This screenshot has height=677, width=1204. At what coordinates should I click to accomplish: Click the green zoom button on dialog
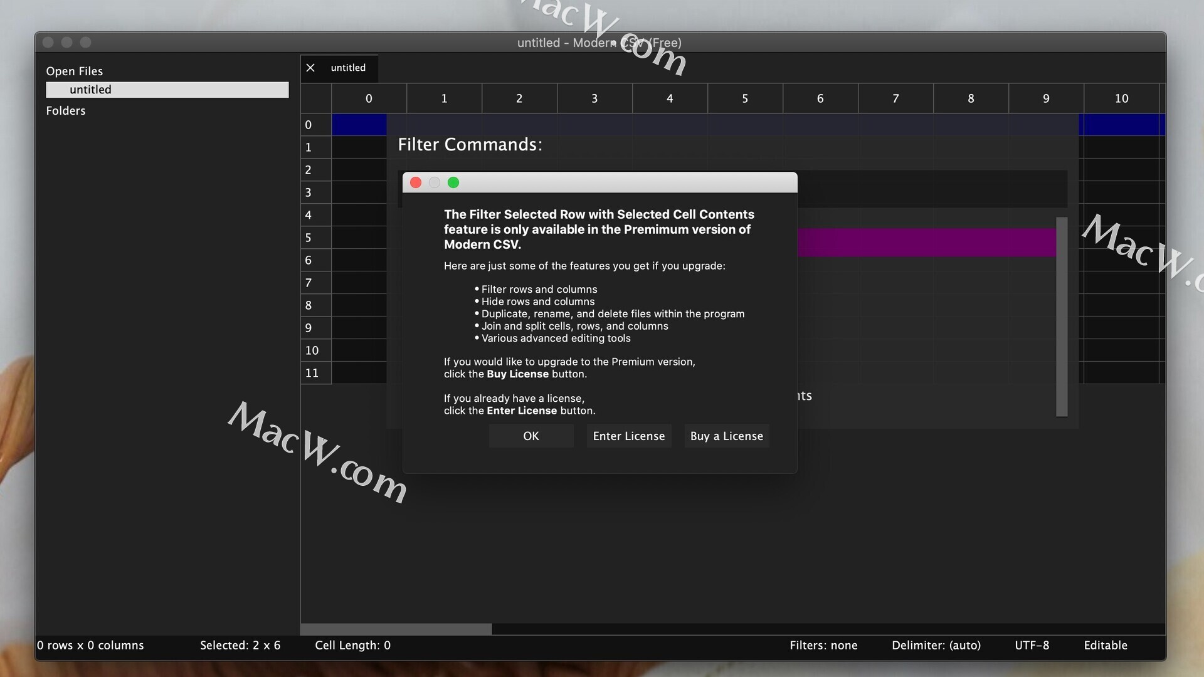point(453,182)
